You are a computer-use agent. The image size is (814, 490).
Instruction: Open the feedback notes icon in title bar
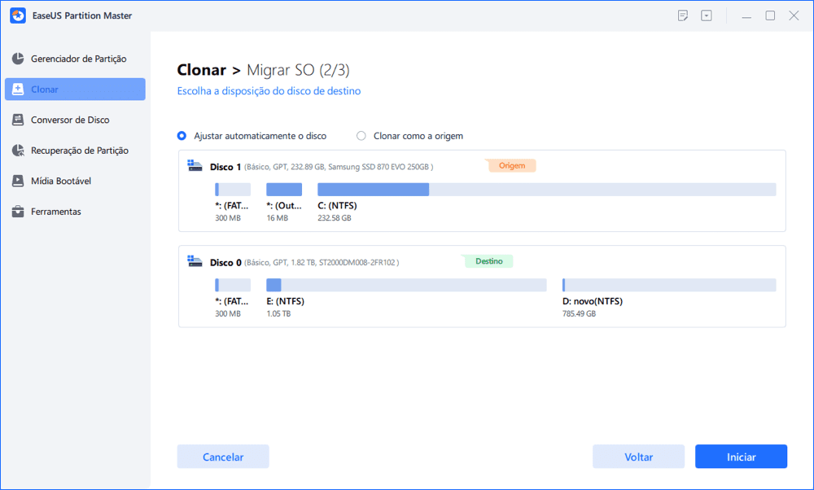tap(683, 15)
